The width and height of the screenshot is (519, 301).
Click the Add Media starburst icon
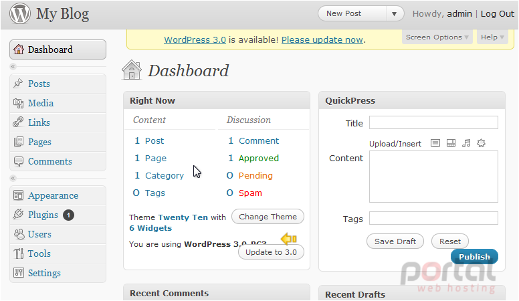(x=481, y=143)
